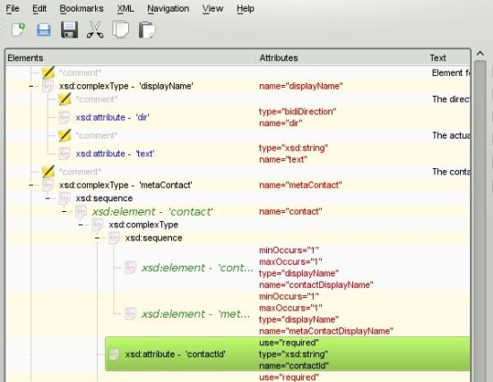Screen dimensions: 493x382
Task: Open the Bookmarks menu
Action: [82, 8]
